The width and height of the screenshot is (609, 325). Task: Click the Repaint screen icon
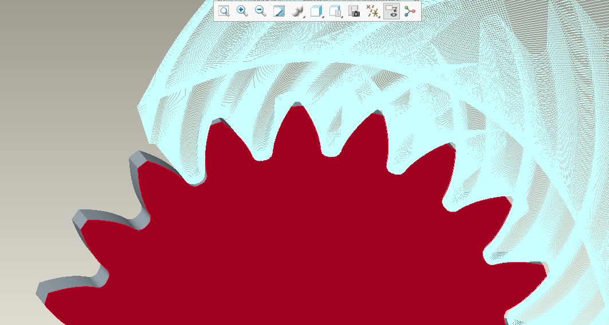[x=279, y=11]
